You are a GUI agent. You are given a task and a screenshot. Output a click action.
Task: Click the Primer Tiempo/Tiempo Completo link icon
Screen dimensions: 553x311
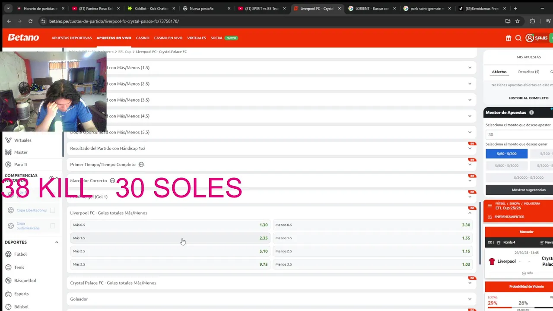141,164
